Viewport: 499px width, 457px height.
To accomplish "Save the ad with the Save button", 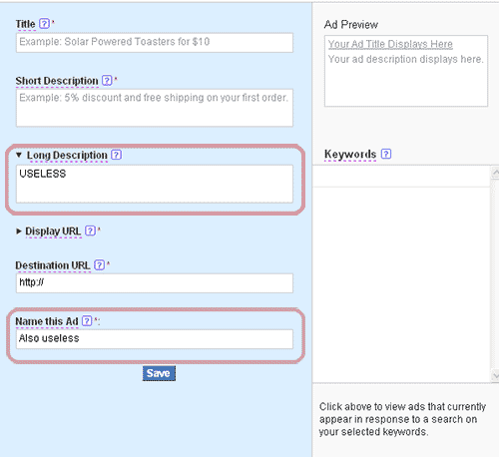I will (x=159, y=373).
